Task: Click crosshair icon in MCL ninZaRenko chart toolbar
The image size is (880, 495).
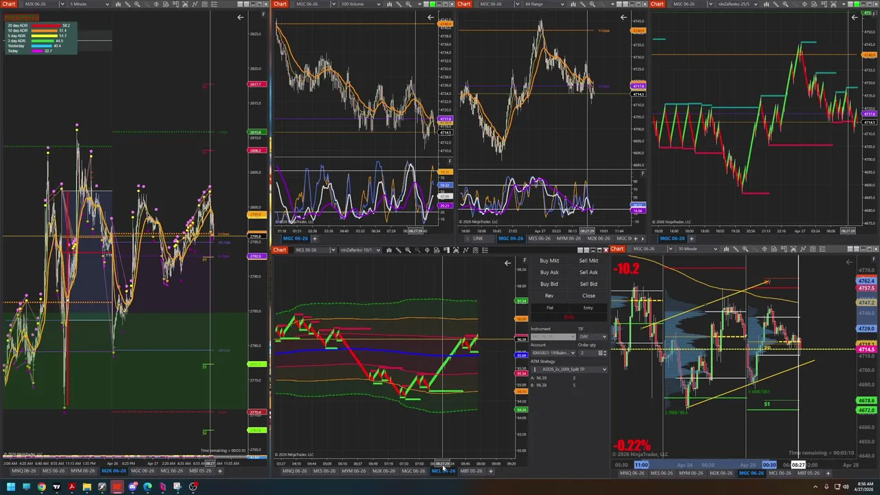Action: [427, 250]
